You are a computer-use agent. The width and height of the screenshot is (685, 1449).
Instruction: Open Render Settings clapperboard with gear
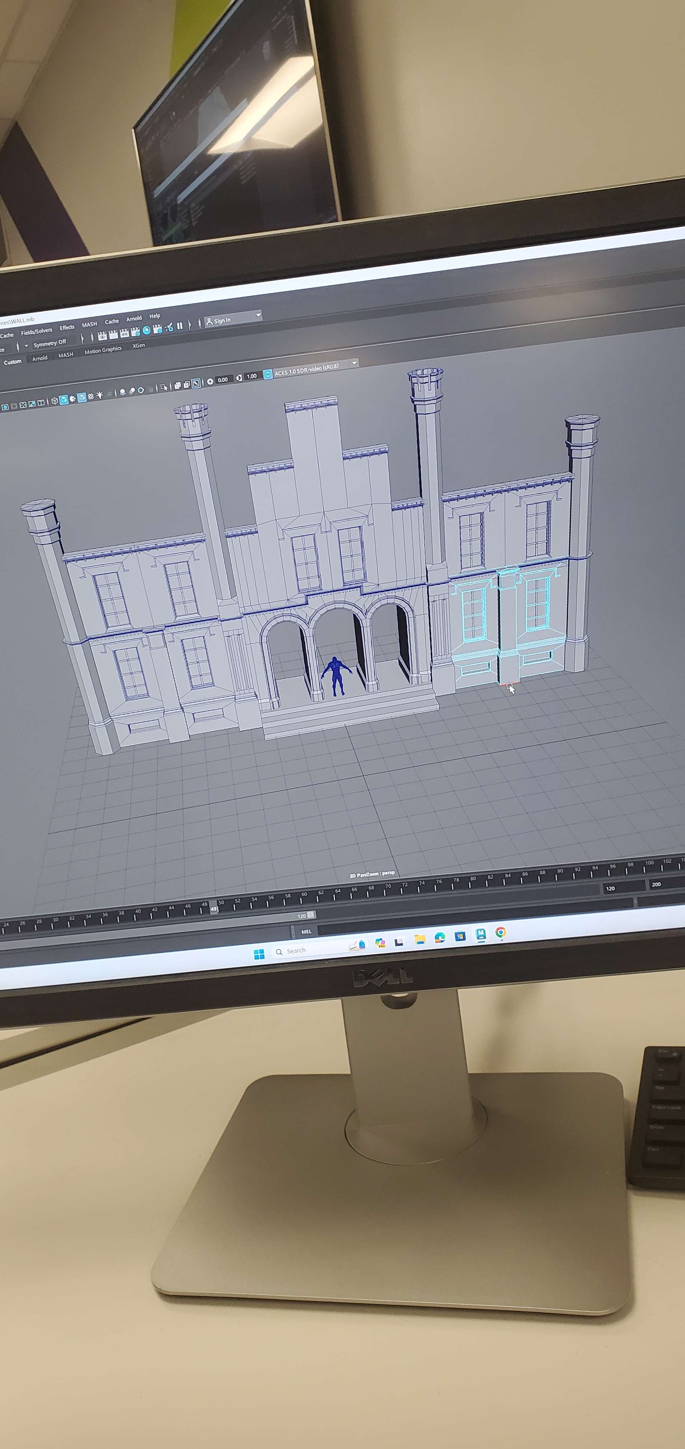135,332
